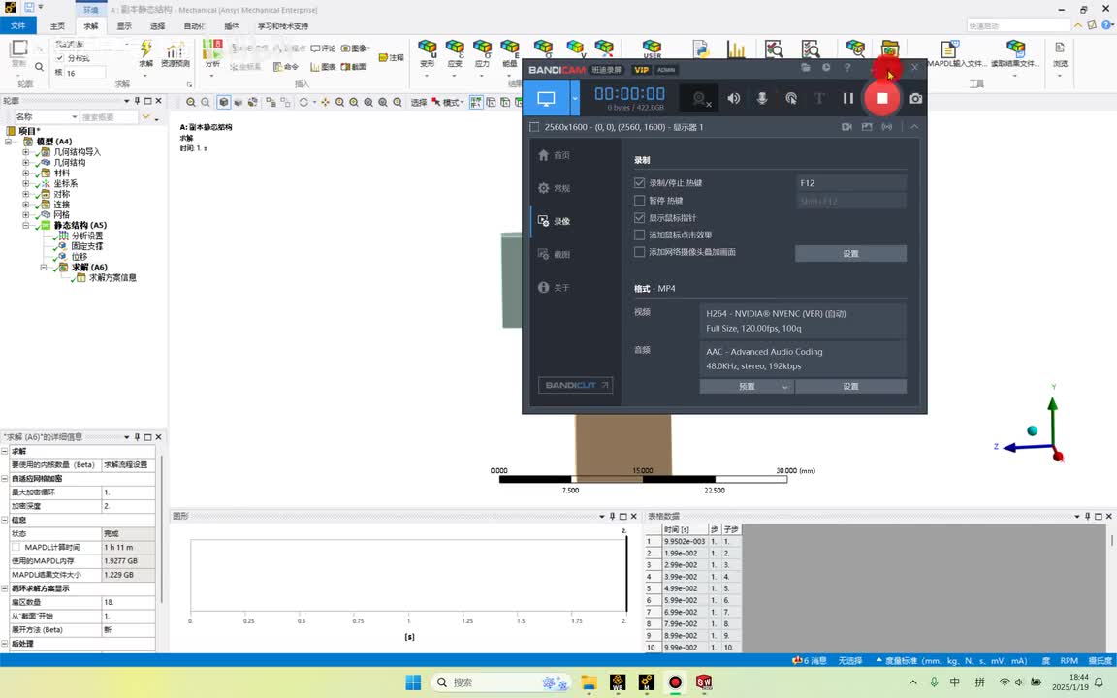Open Bandicam 关于 about tab
This screenshot has width=1117, height=698.
(x=555, y=287)
